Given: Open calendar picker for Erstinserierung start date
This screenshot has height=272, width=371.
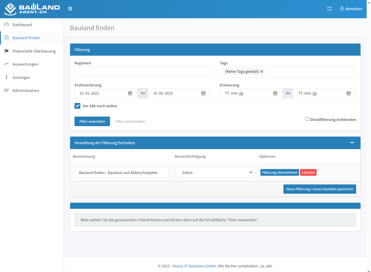Looking at the screenshot, I should click(130, 93).
